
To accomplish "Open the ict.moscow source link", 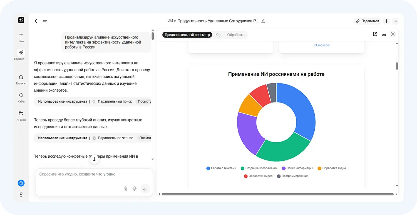I will [322, 45].
